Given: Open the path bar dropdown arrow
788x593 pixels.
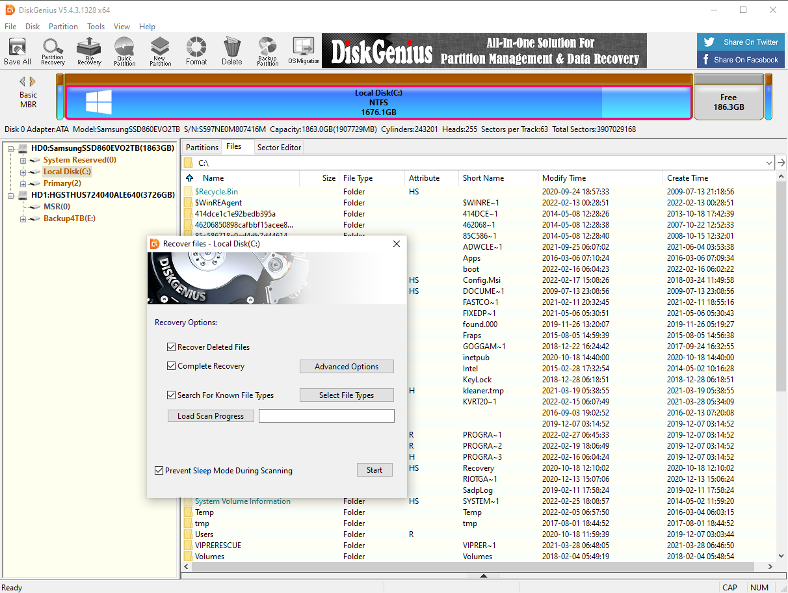Looking at the screenshot, I should 770,163.
